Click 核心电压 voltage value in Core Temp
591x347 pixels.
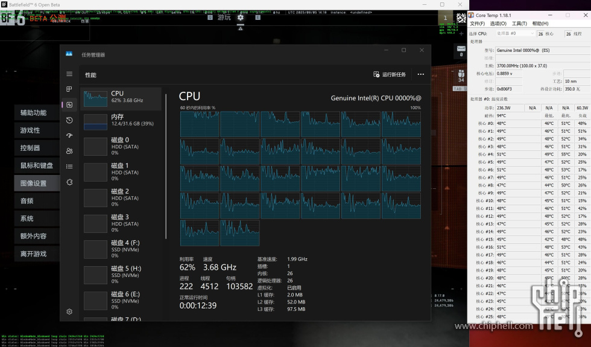click(x=509, y=74)
